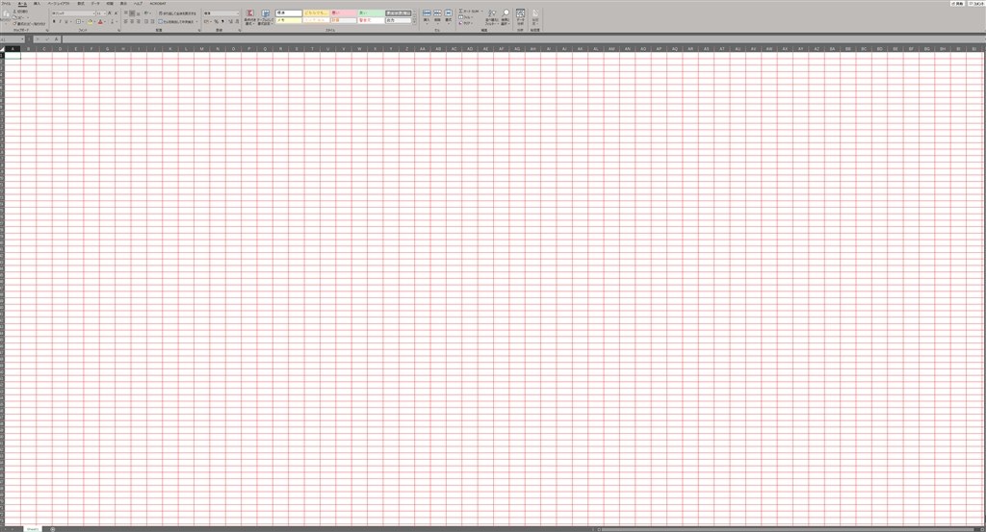
Task: Click the Select All corner triangle
Action: coord(2,48)
